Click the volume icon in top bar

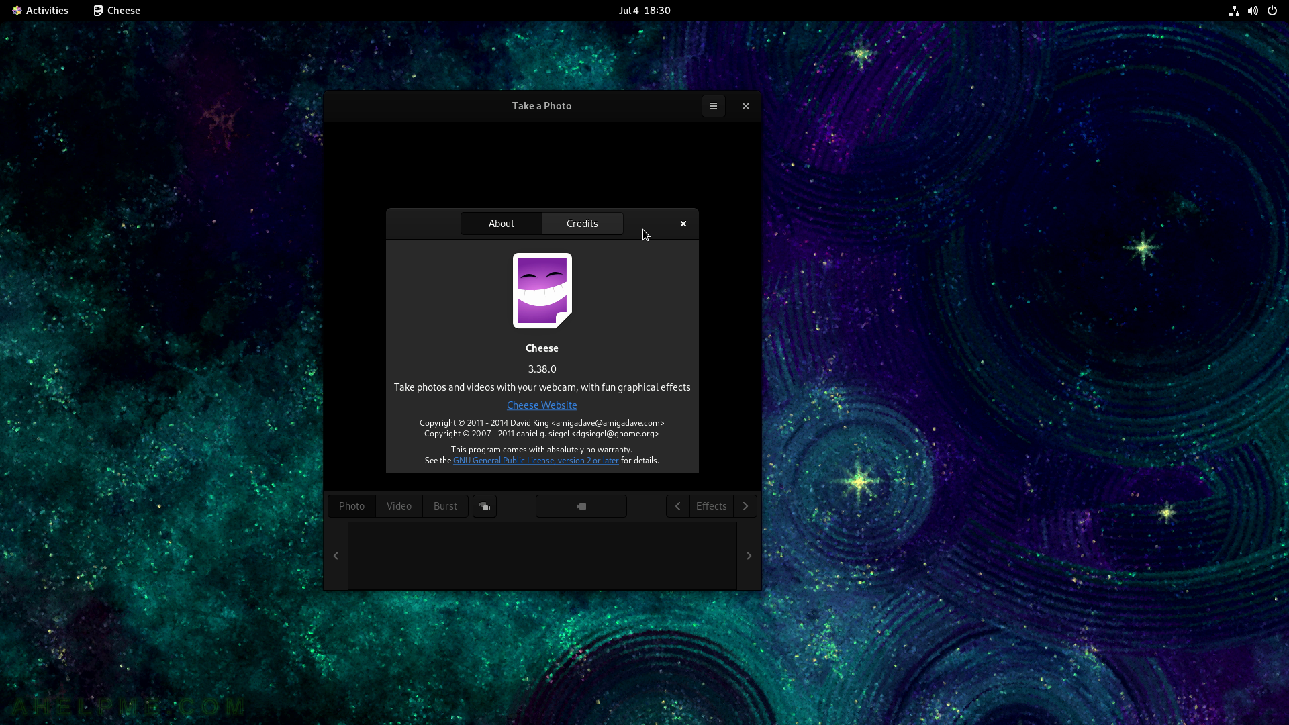click(x=1253, y=11)
